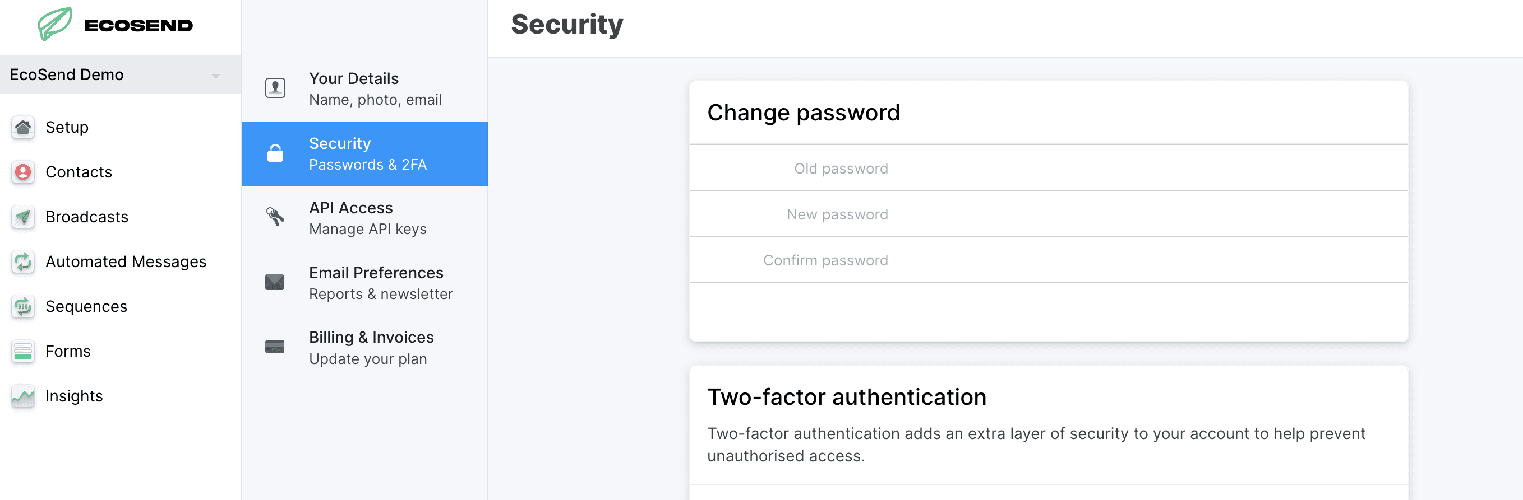Open Setup via the house icon
Viewport: 1523px width, 500px height.
[x=23, y=128]
